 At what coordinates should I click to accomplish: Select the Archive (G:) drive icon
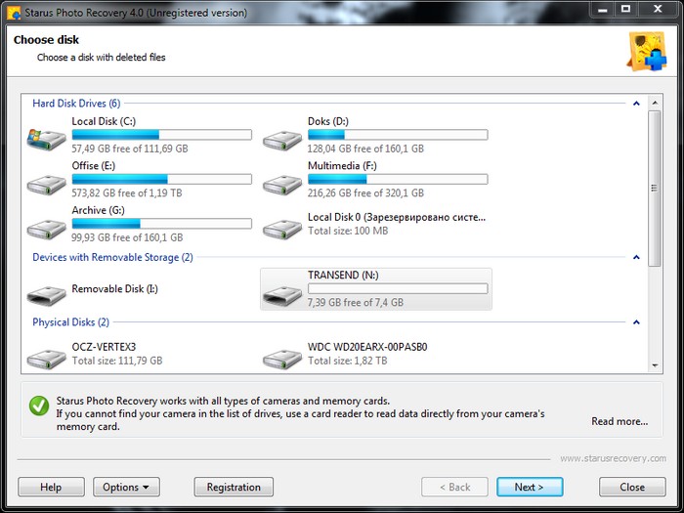(46, 229)
